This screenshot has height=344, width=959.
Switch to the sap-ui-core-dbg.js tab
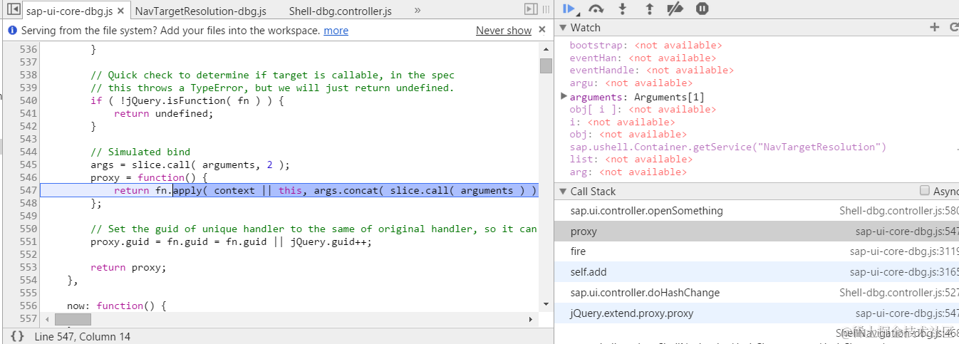(68, 11)
